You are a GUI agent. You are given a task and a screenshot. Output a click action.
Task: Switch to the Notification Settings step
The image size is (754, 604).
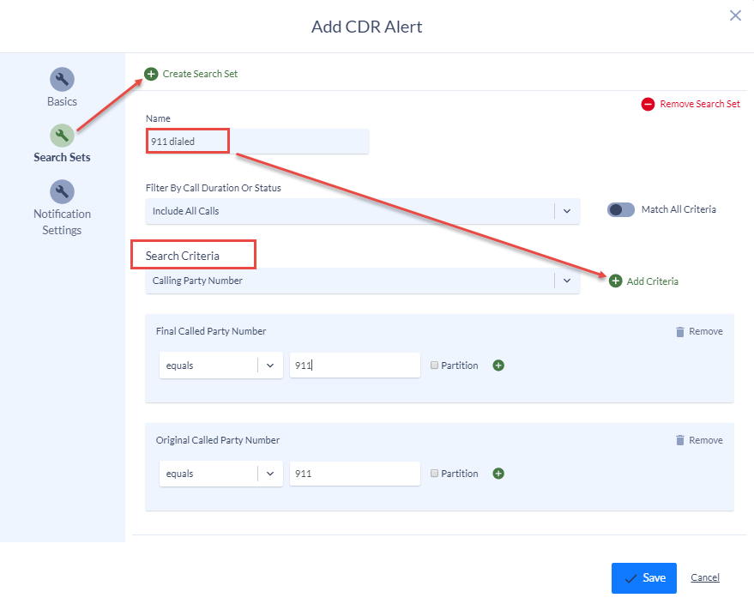[62, 221]
